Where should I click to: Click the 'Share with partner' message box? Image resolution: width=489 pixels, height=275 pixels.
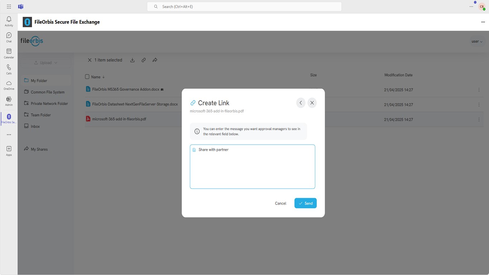click(x=252, y=167)
